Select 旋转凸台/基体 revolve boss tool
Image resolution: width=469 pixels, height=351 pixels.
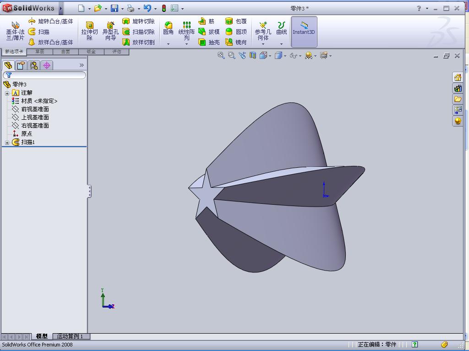point(50,21)
